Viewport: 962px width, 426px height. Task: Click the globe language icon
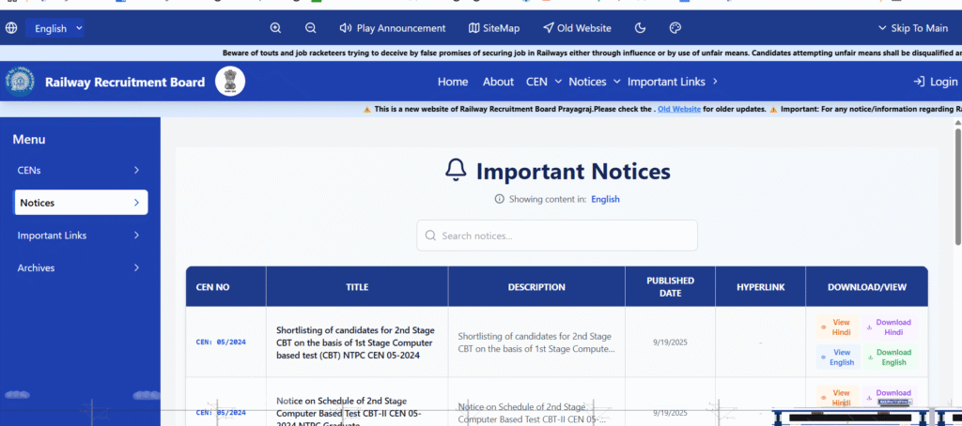pos(11,28)
